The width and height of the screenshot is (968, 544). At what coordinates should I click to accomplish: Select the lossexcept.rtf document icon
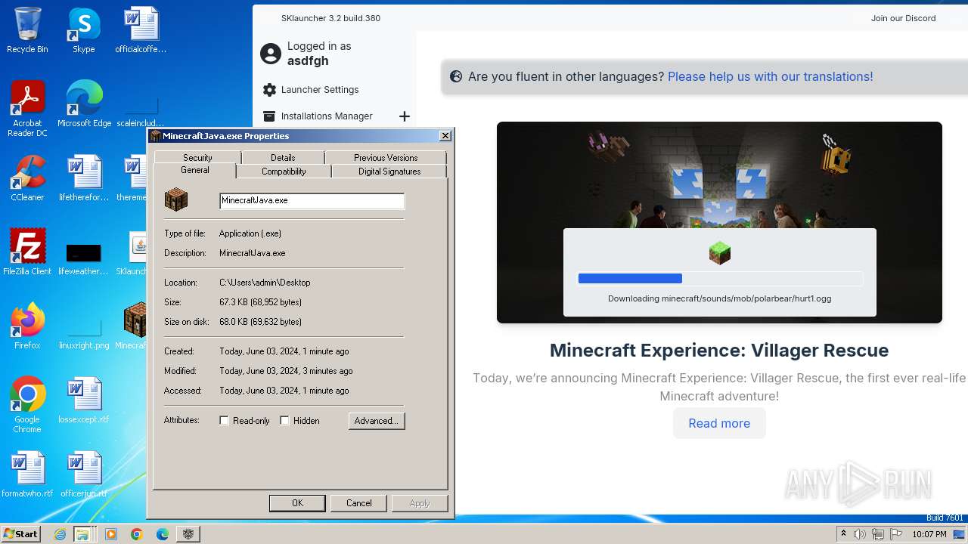pyautogui.click(x=84, y=400)
